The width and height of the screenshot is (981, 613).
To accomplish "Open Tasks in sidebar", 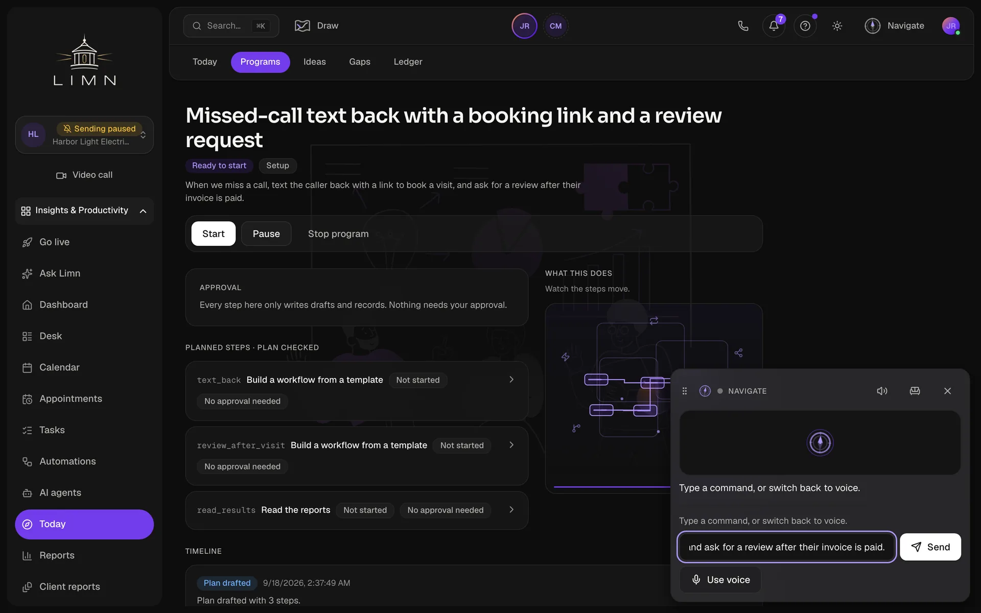I will point(84,430).
